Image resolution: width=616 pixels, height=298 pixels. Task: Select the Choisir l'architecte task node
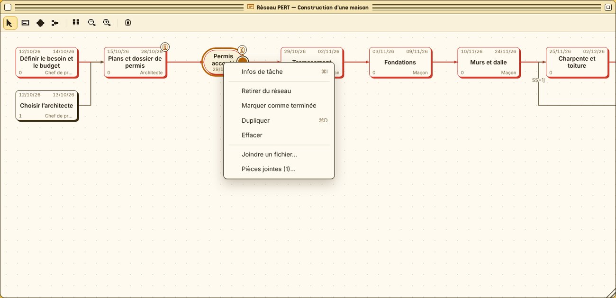click(x=46, y=105)
